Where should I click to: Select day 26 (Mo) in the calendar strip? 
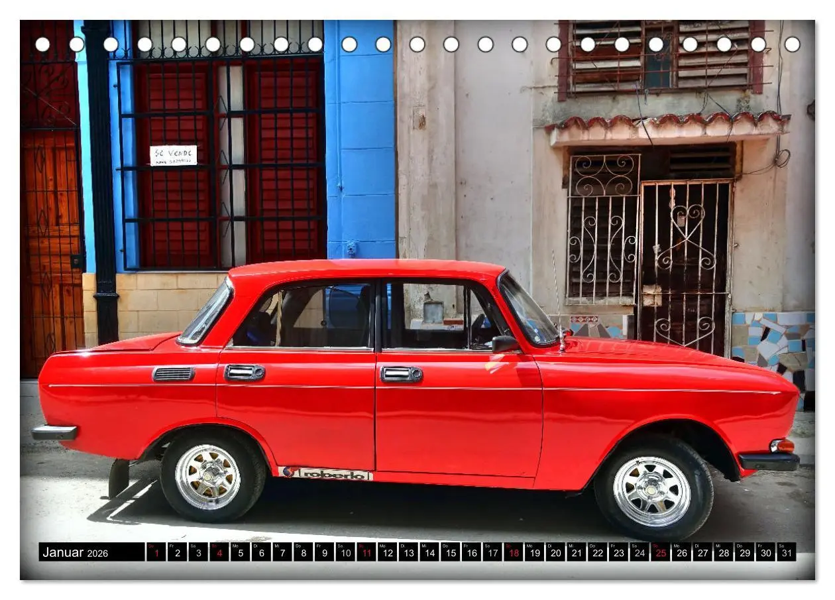tap(681, 552)
